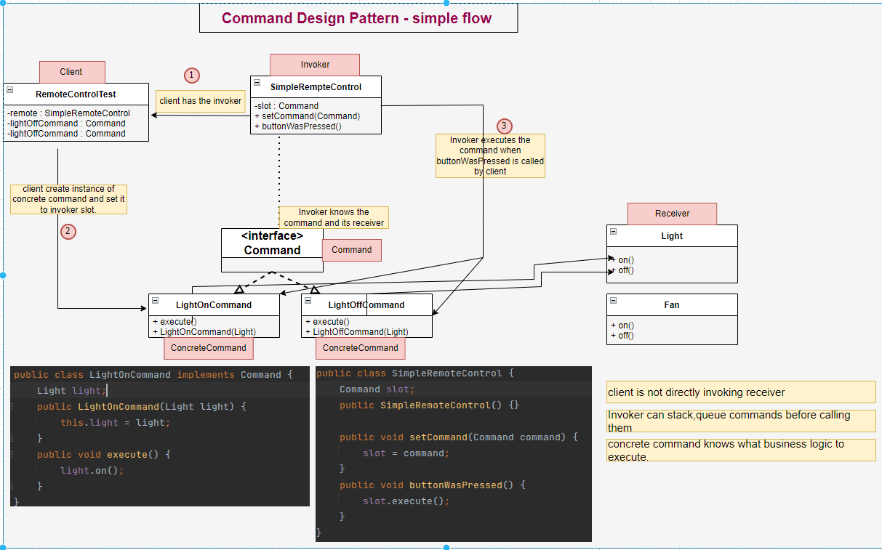Viewport: 882px width, 550px height.
Task: Select the pink Client label
Action: pos(71,72)
